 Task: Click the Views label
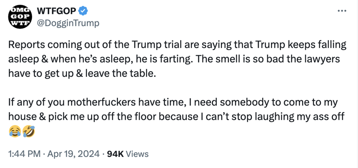(137, 154)
